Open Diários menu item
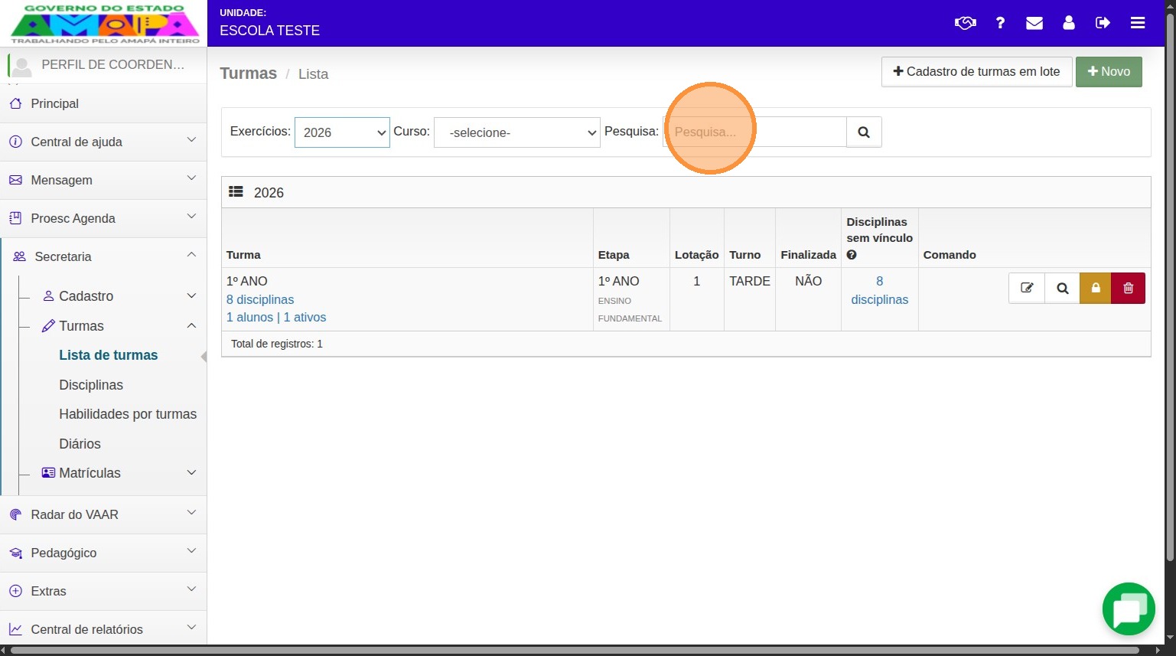The width and height of the screenshot is (1176, 656). [x=80, y=444]
